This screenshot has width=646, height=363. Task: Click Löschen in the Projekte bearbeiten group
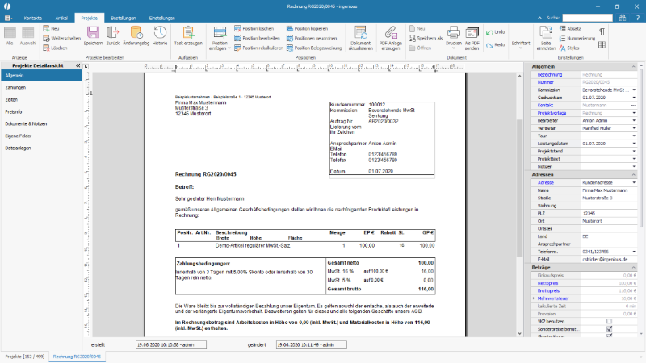click(x=55, y=48)
